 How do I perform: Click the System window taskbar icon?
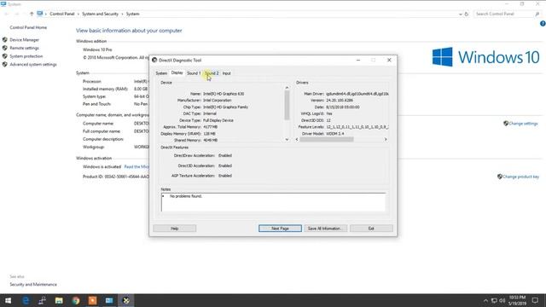point(109,300)
